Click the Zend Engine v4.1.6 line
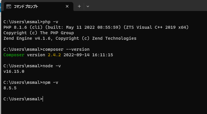This screenshot has width=207, height=114. coord(70,38)
